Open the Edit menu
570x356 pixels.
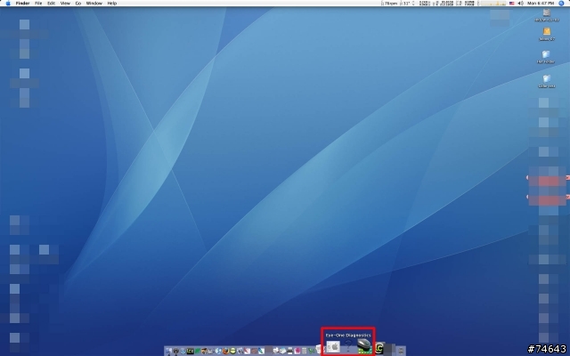point(52,3)
